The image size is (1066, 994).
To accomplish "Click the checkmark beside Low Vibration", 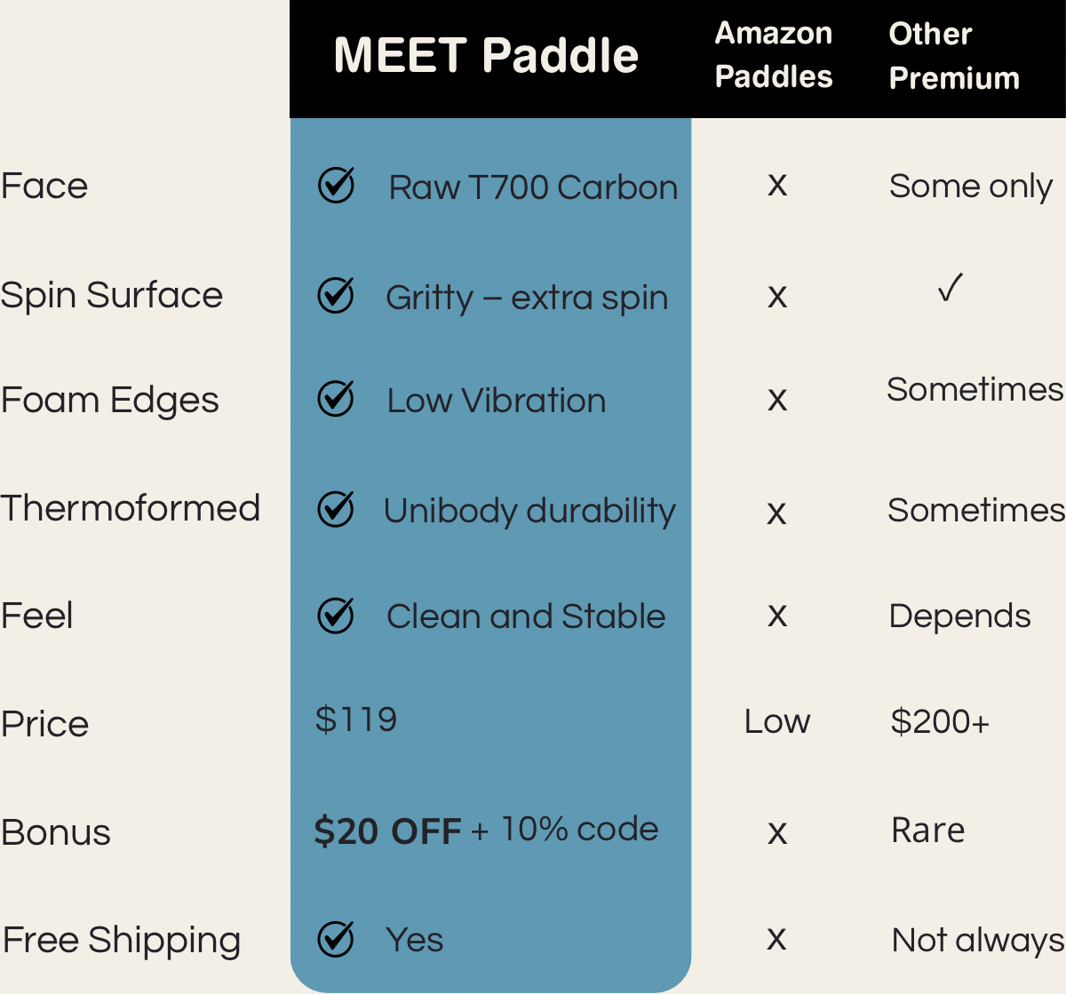I will [336, 399].
